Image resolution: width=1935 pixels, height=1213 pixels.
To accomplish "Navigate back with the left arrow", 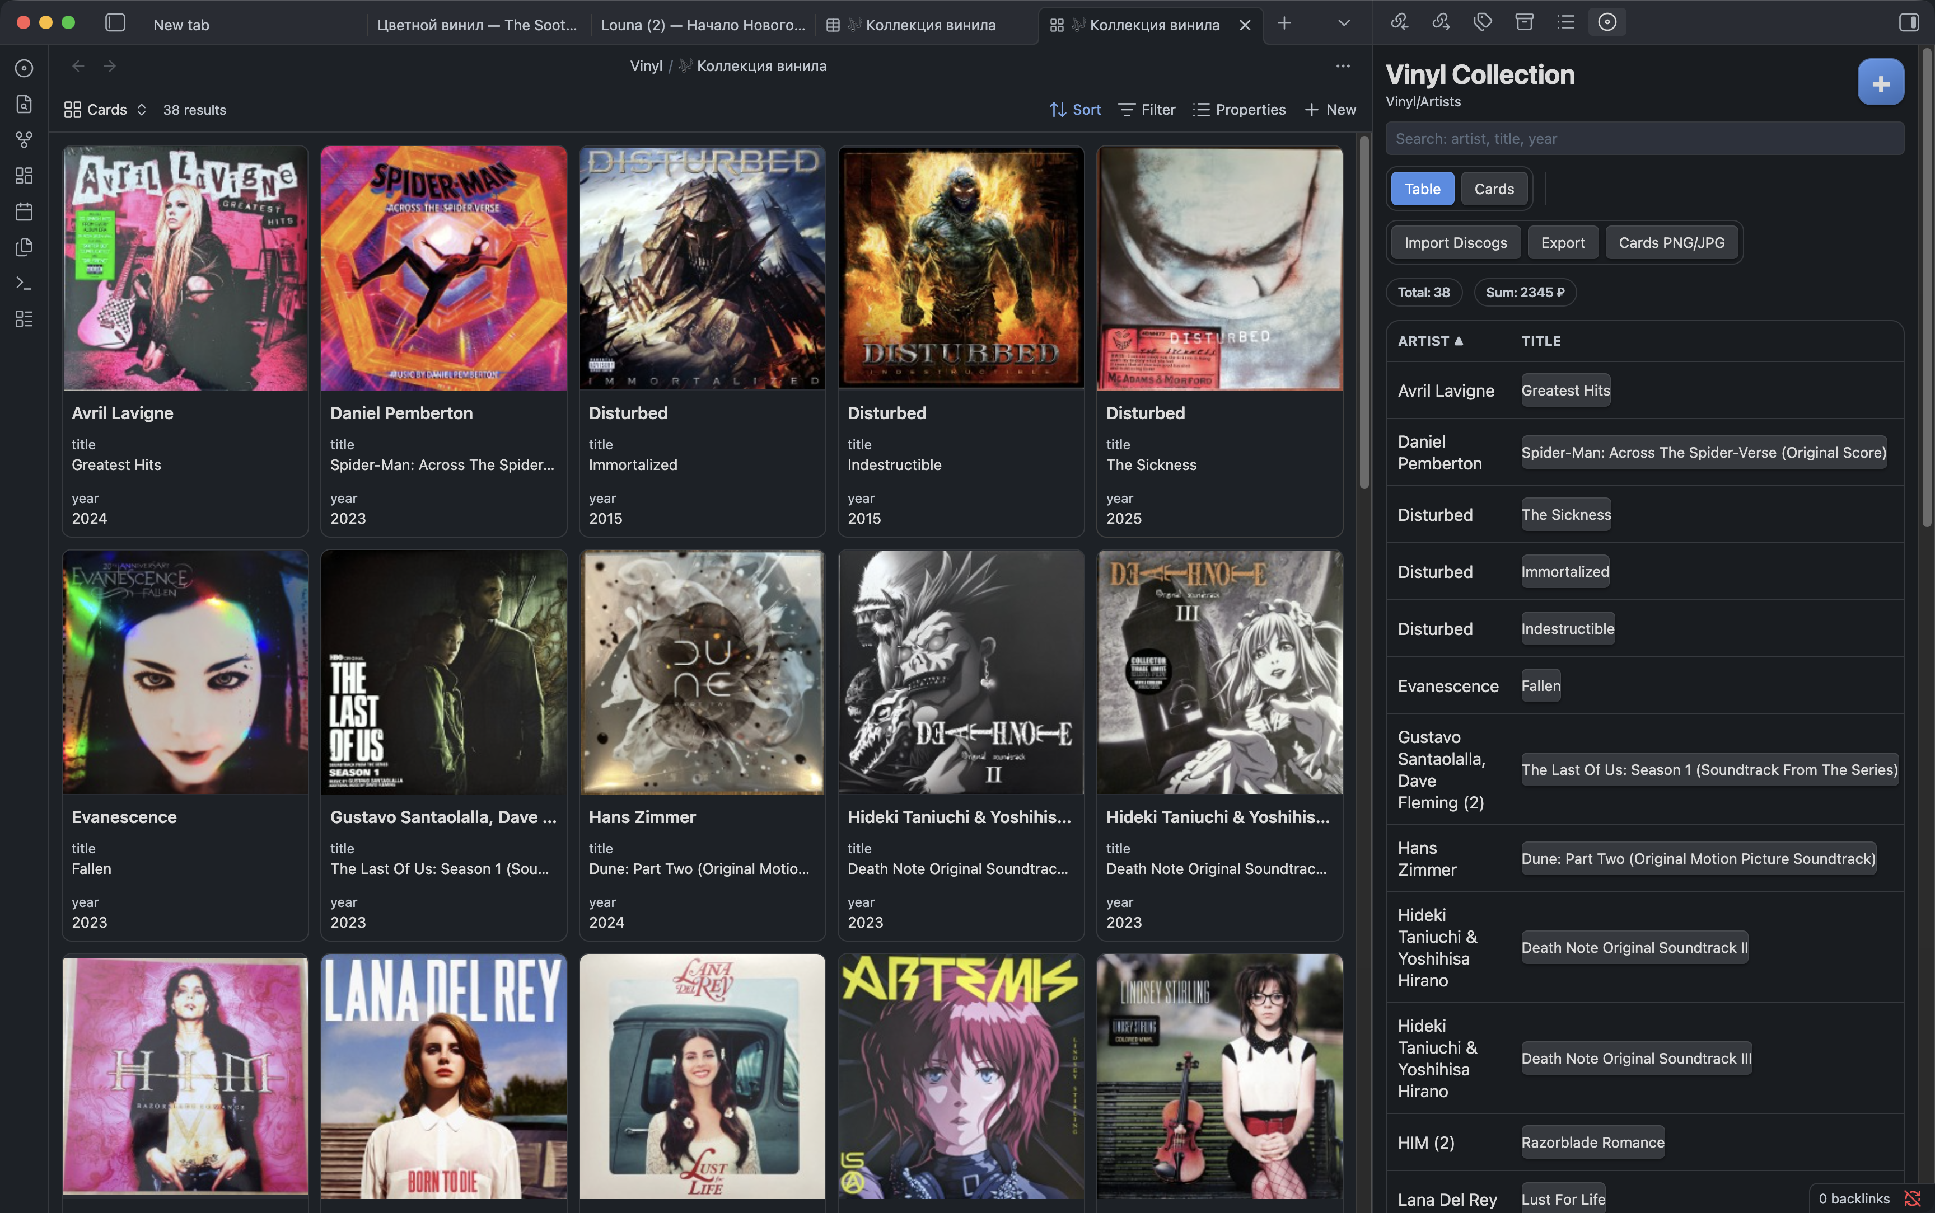I will pyautogui.click(x=78, y=66).
